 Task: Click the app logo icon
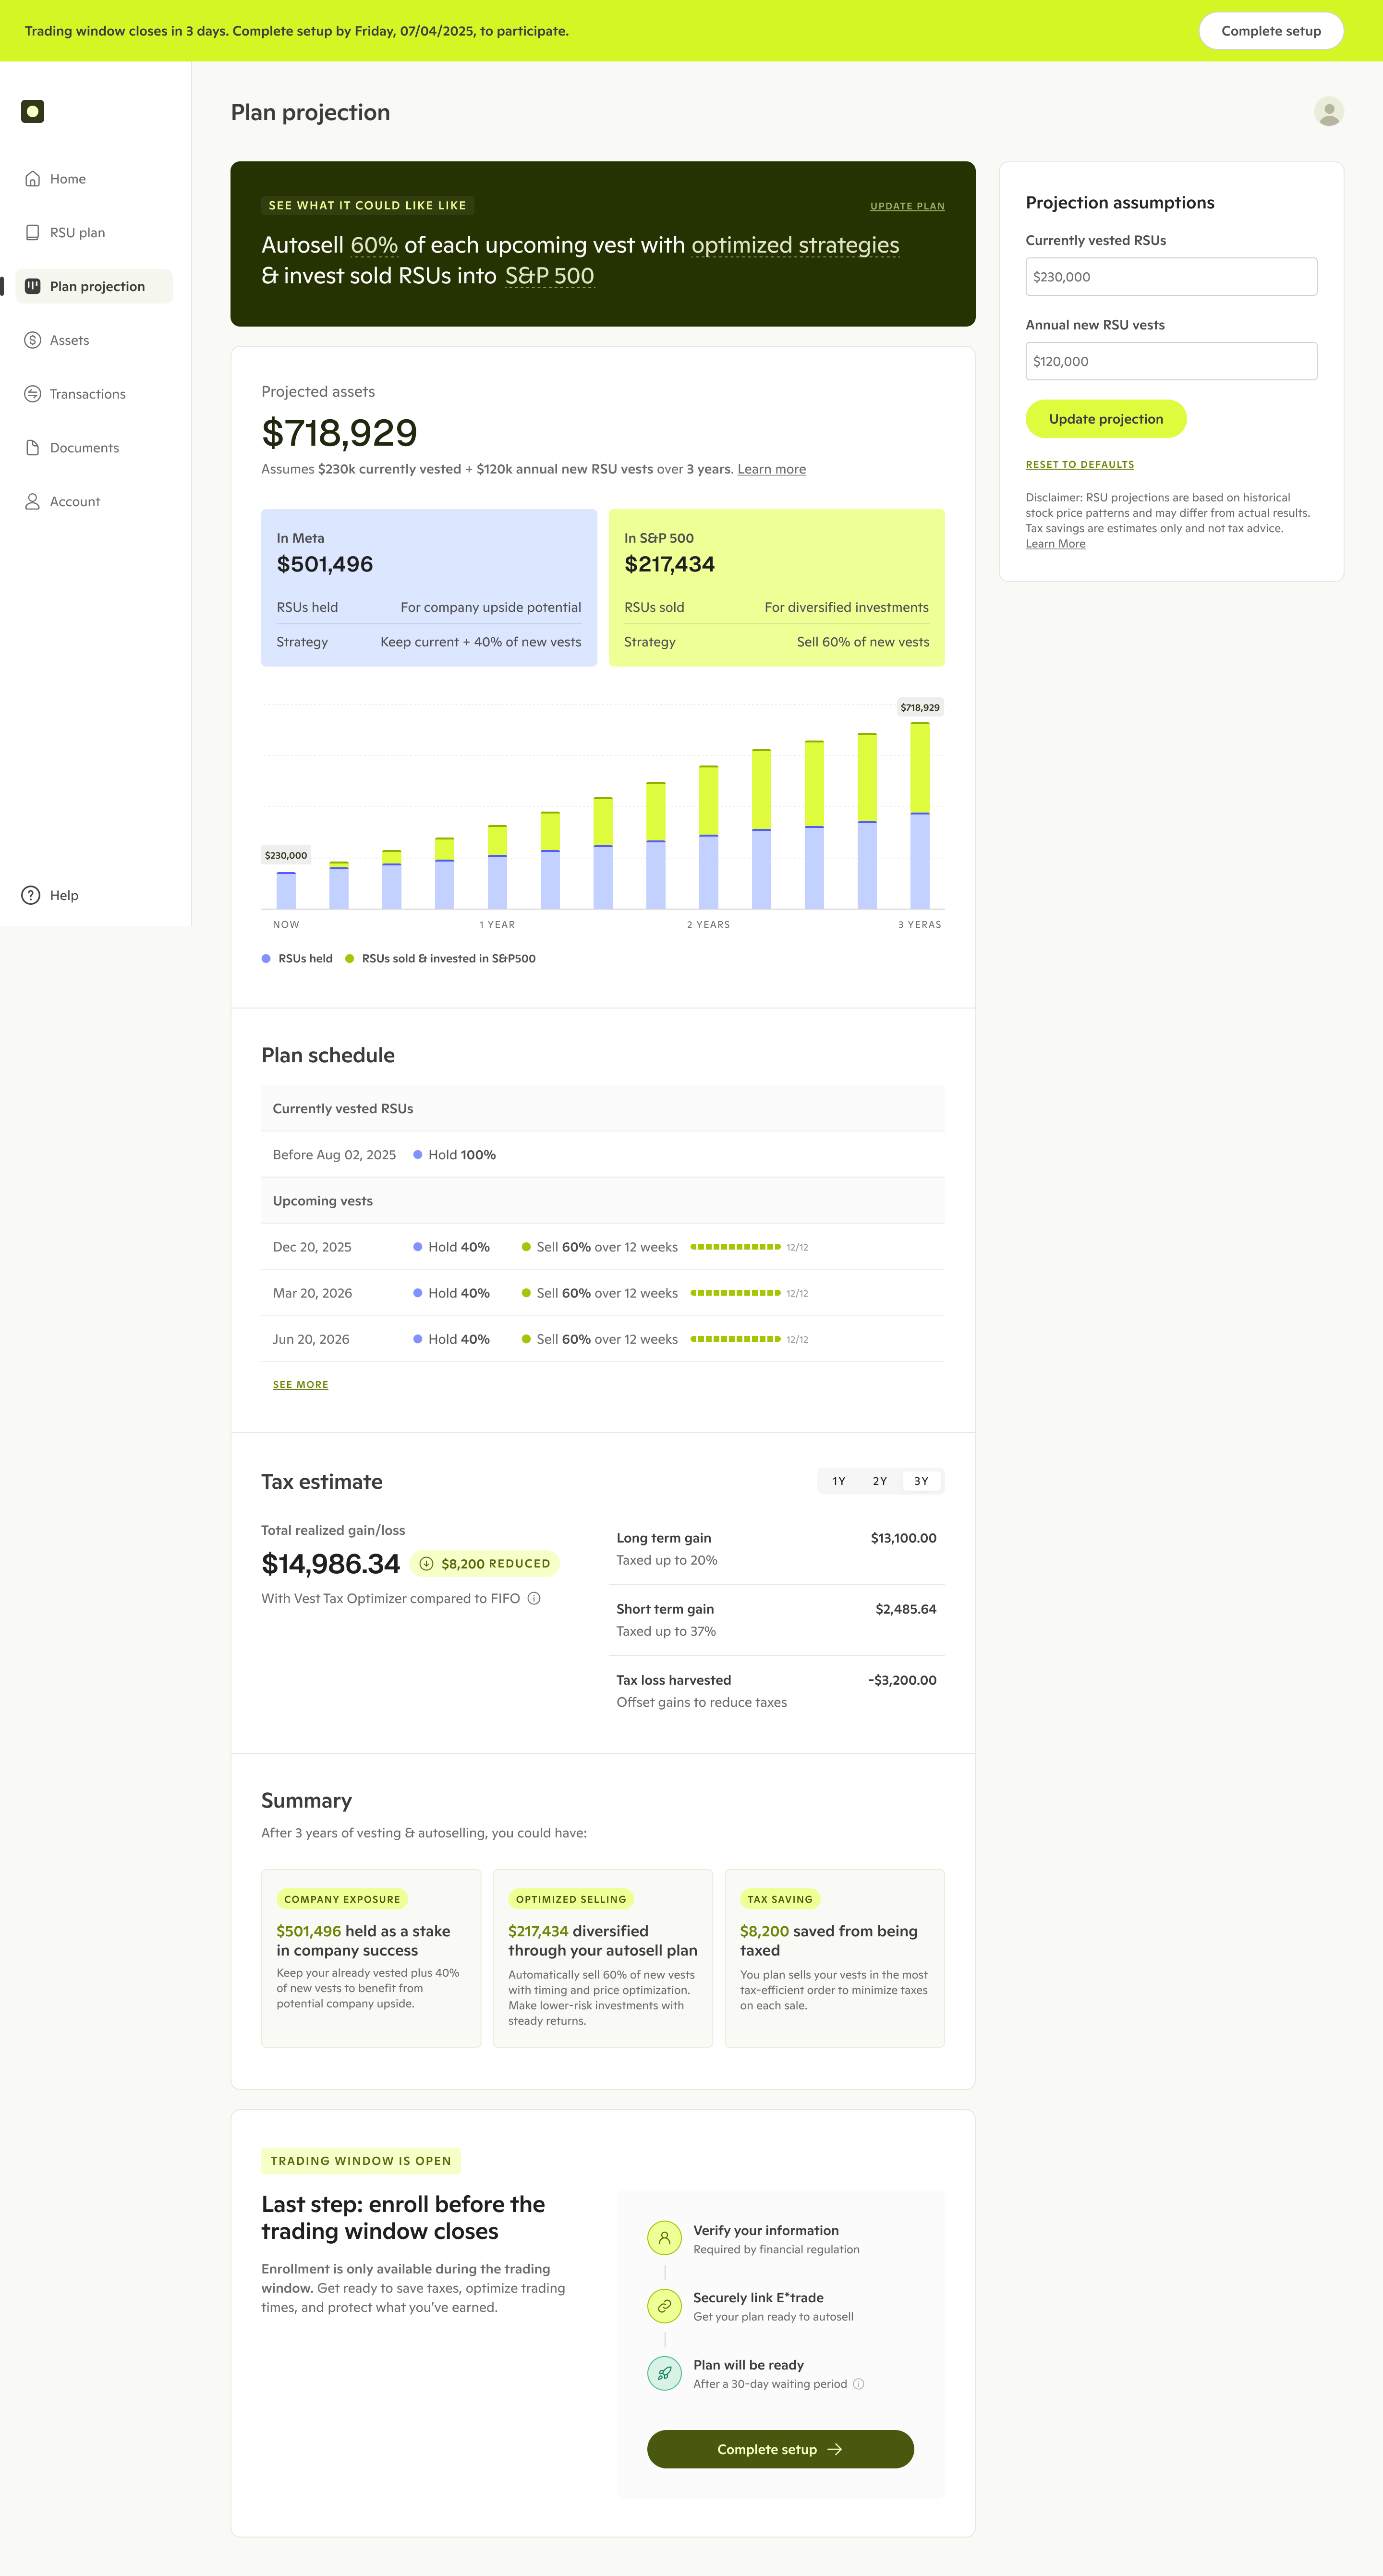(x=32, y=111)
